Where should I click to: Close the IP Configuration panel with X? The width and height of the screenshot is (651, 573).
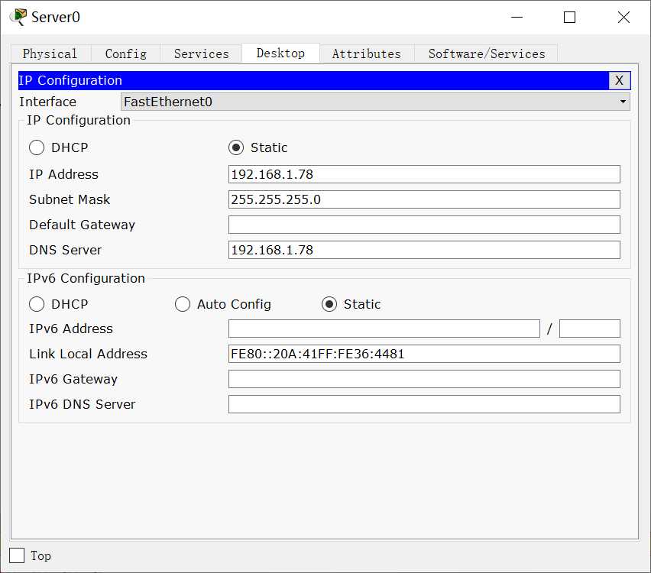point(619,80)
